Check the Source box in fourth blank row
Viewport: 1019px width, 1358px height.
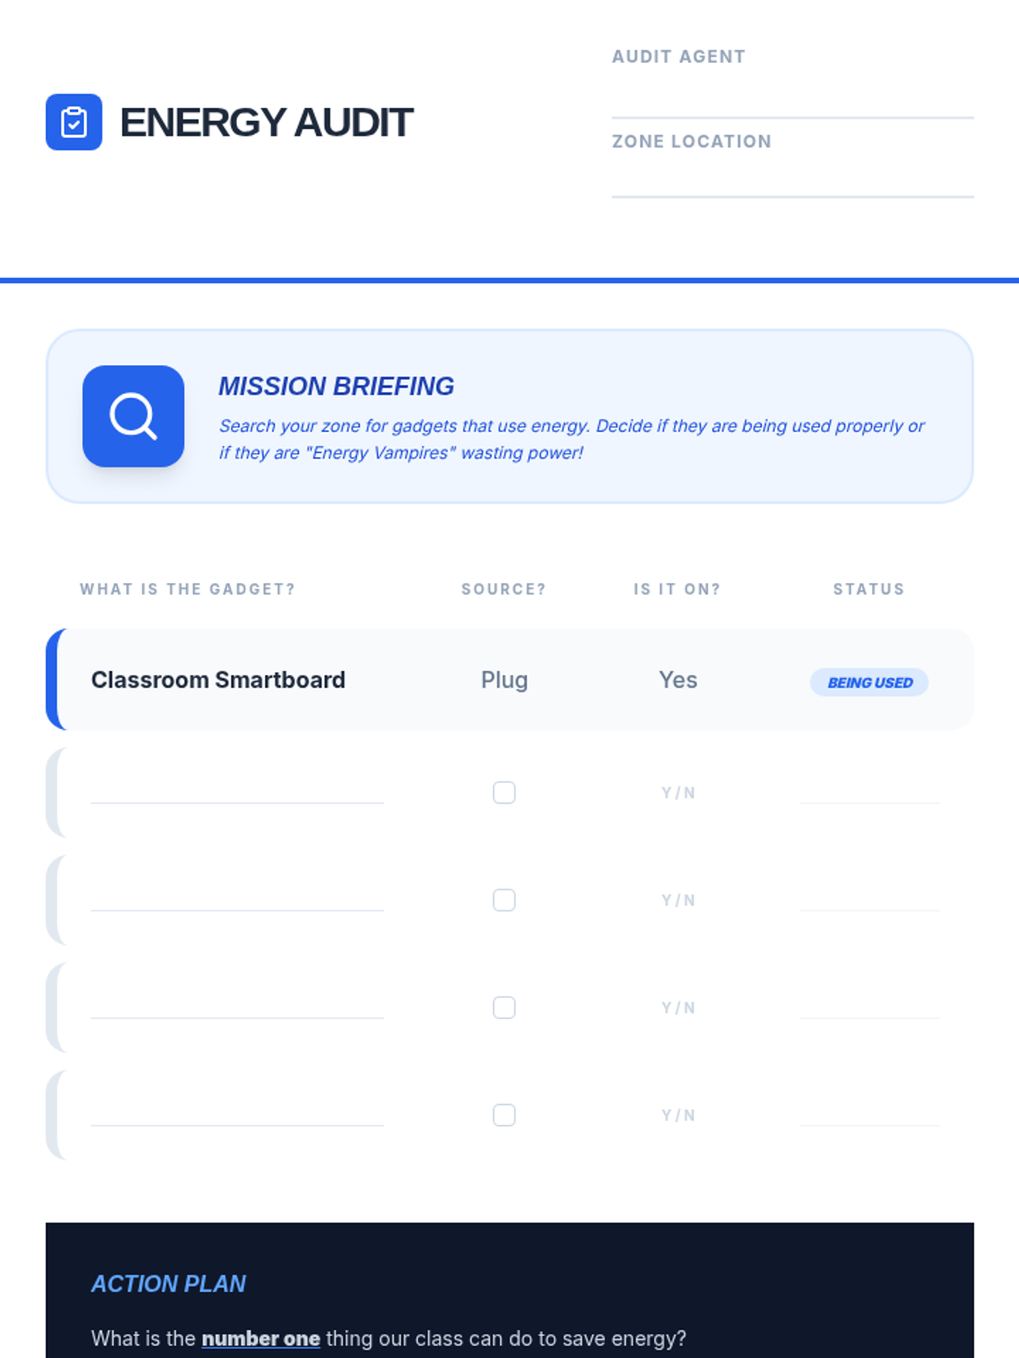(504, 1114)
